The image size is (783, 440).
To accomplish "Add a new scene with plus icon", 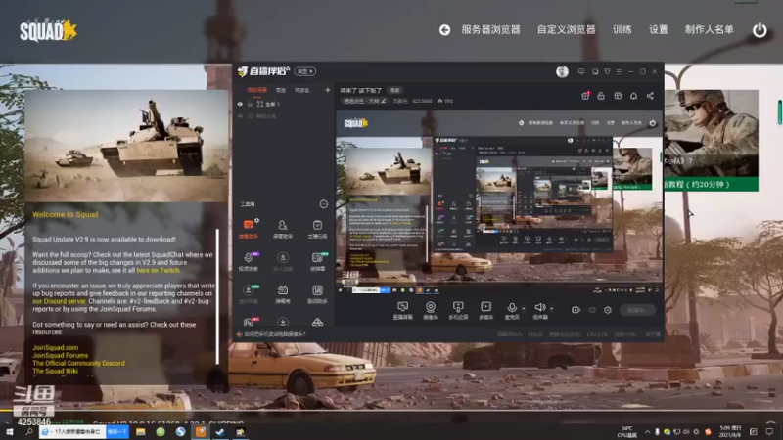I will pos(328,90).
